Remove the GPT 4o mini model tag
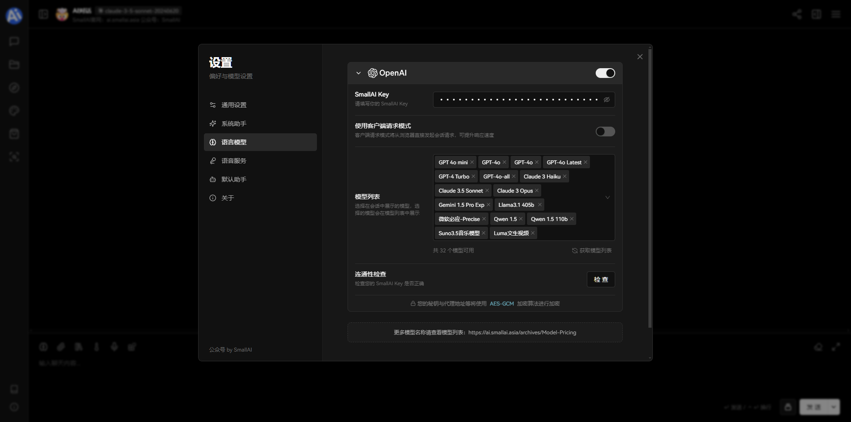 [472, 163]
